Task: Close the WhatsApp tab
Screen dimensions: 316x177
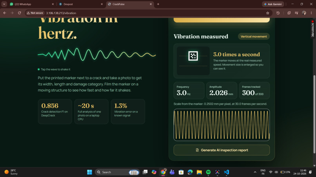Action: [x=53, y=4]
